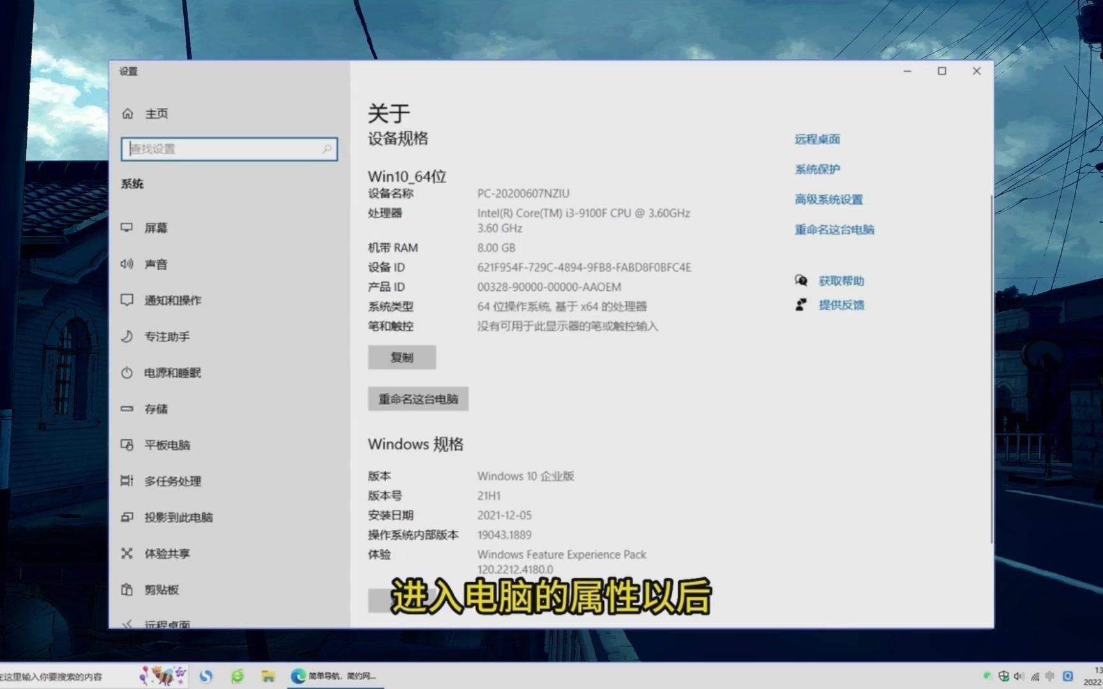The height and width of the screenshot is (689, 1103).
Task: Click the 获取帮助 help icon
Action: tap(802, 280)
